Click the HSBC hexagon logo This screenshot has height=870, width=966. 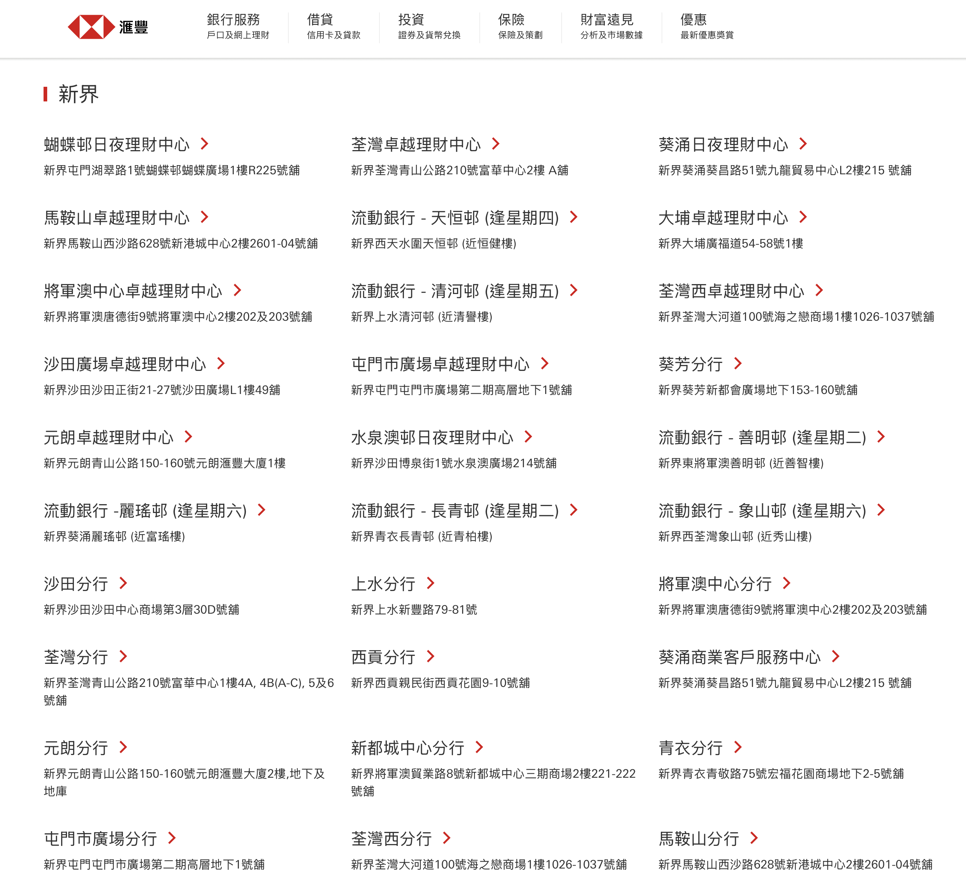tap(91, 27)
